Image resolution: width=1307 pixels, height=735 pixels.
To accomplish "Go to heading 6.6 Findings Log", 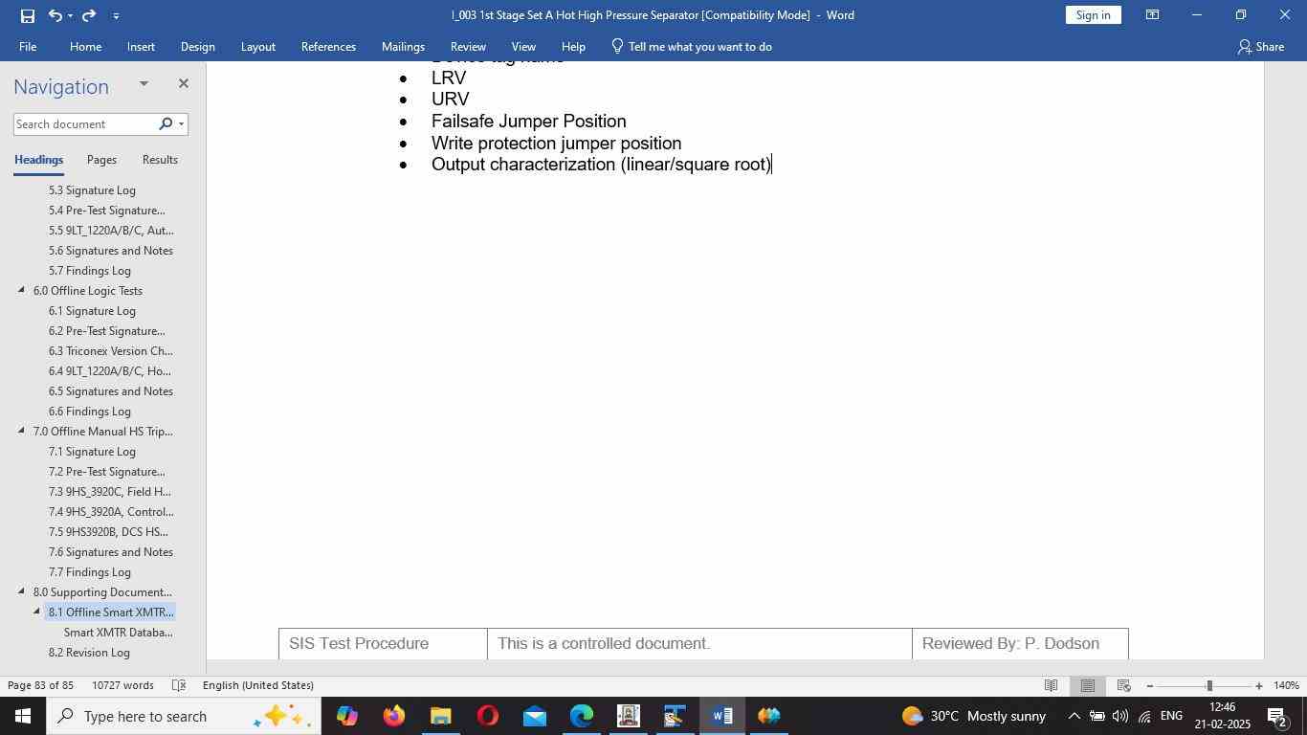I will (x=89, y=412).
